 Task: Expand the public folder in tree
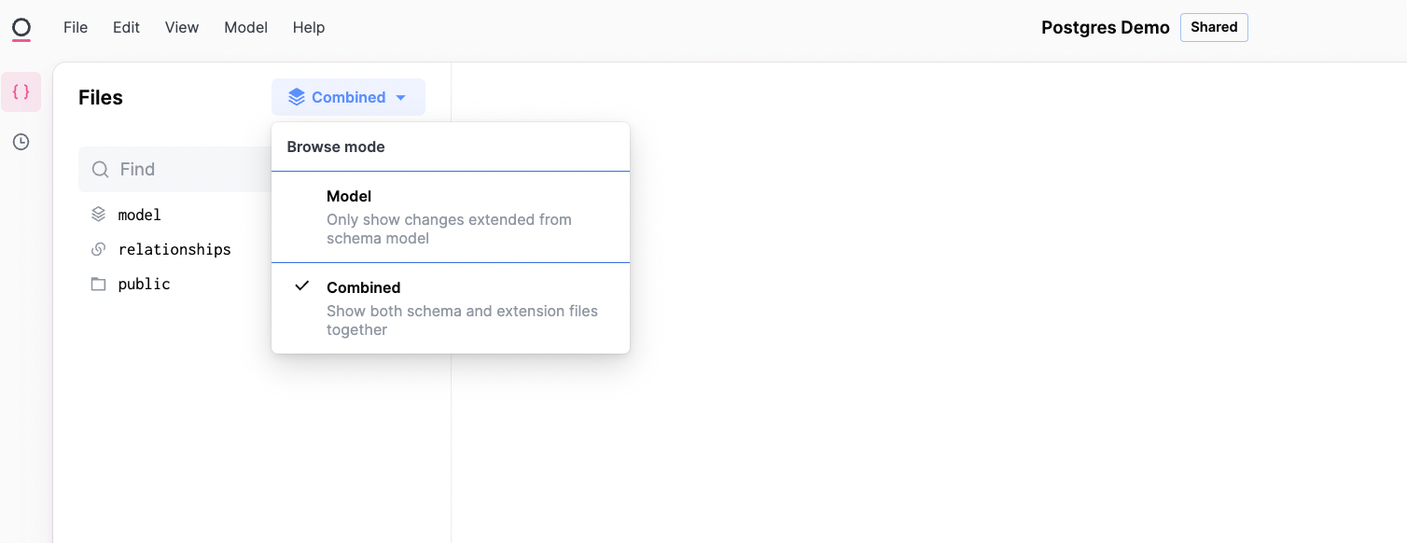[144, 284]
